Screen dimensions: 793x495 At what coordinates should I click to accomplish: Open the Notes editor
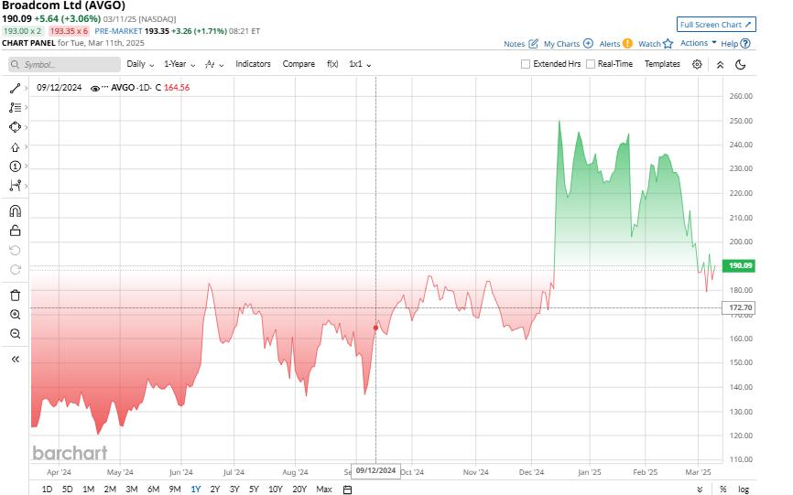[x=520, y=44]
